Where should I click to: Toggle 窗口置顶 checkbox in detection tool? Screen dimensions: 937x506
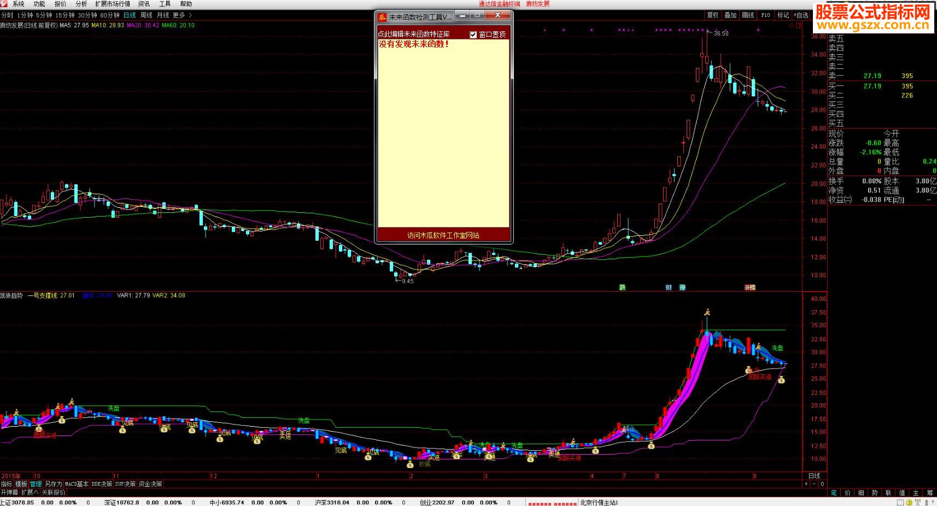coord(473,34)
